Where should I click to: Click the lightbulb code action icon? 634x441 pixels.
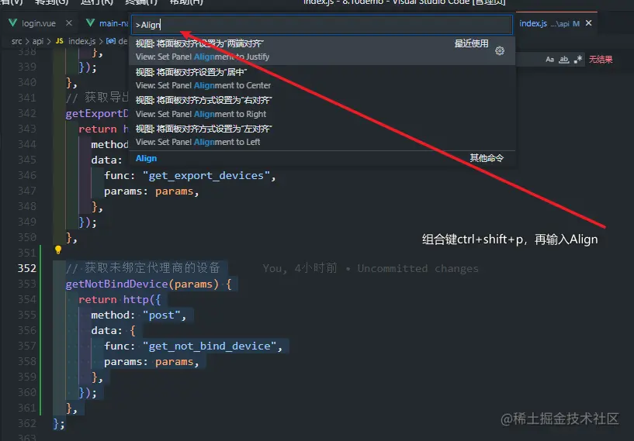58,250
